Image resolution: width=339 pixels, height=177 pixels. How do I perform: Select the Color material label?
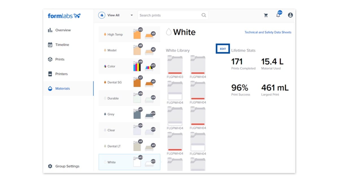pyautogui.click(x=111, y=67)
